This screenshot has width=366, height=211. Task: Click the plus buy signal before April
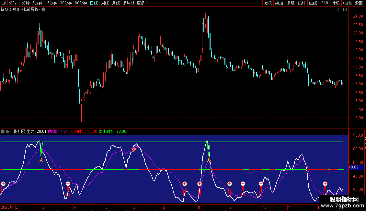(x=68, y=184)
